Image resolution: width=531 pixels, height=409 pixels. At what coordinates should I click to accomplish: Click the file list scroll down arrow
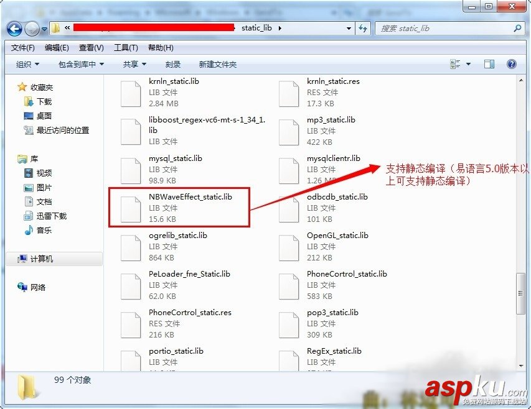pos(520,365)
